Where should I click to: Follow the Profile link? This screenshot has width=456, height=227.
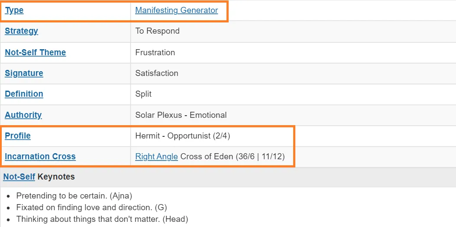[x=18, y=136]
